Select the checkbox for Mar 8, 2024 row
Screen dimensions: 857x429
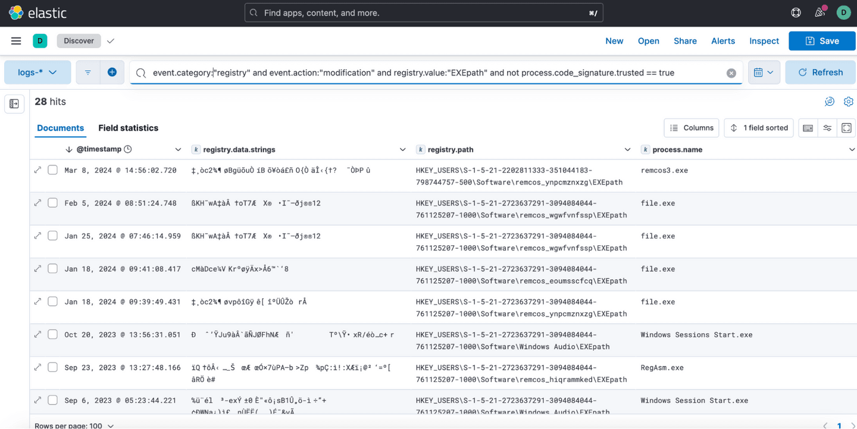pos(52,170)
